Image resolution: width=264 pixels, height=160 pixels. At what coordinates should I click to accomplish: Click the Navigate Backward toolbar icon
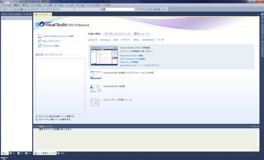(48, 9)
